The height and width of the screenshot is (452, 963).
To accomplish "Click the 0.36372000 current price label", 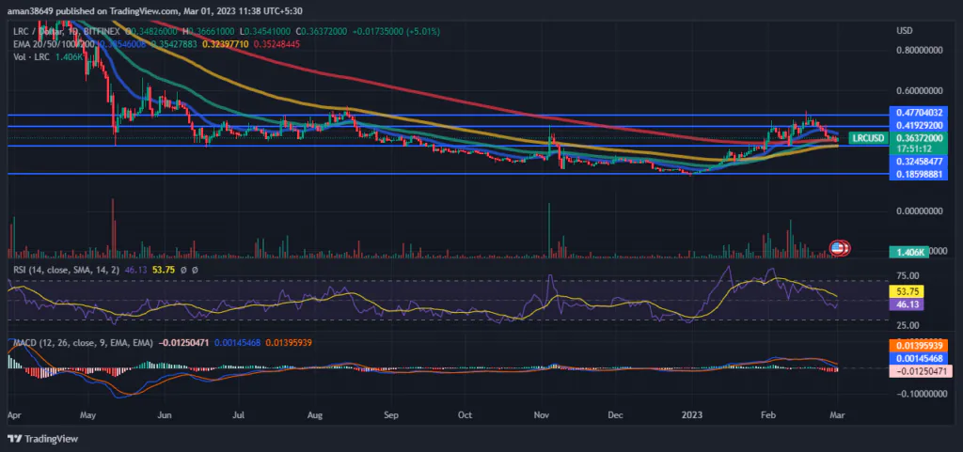I will (x=919, y=138).
